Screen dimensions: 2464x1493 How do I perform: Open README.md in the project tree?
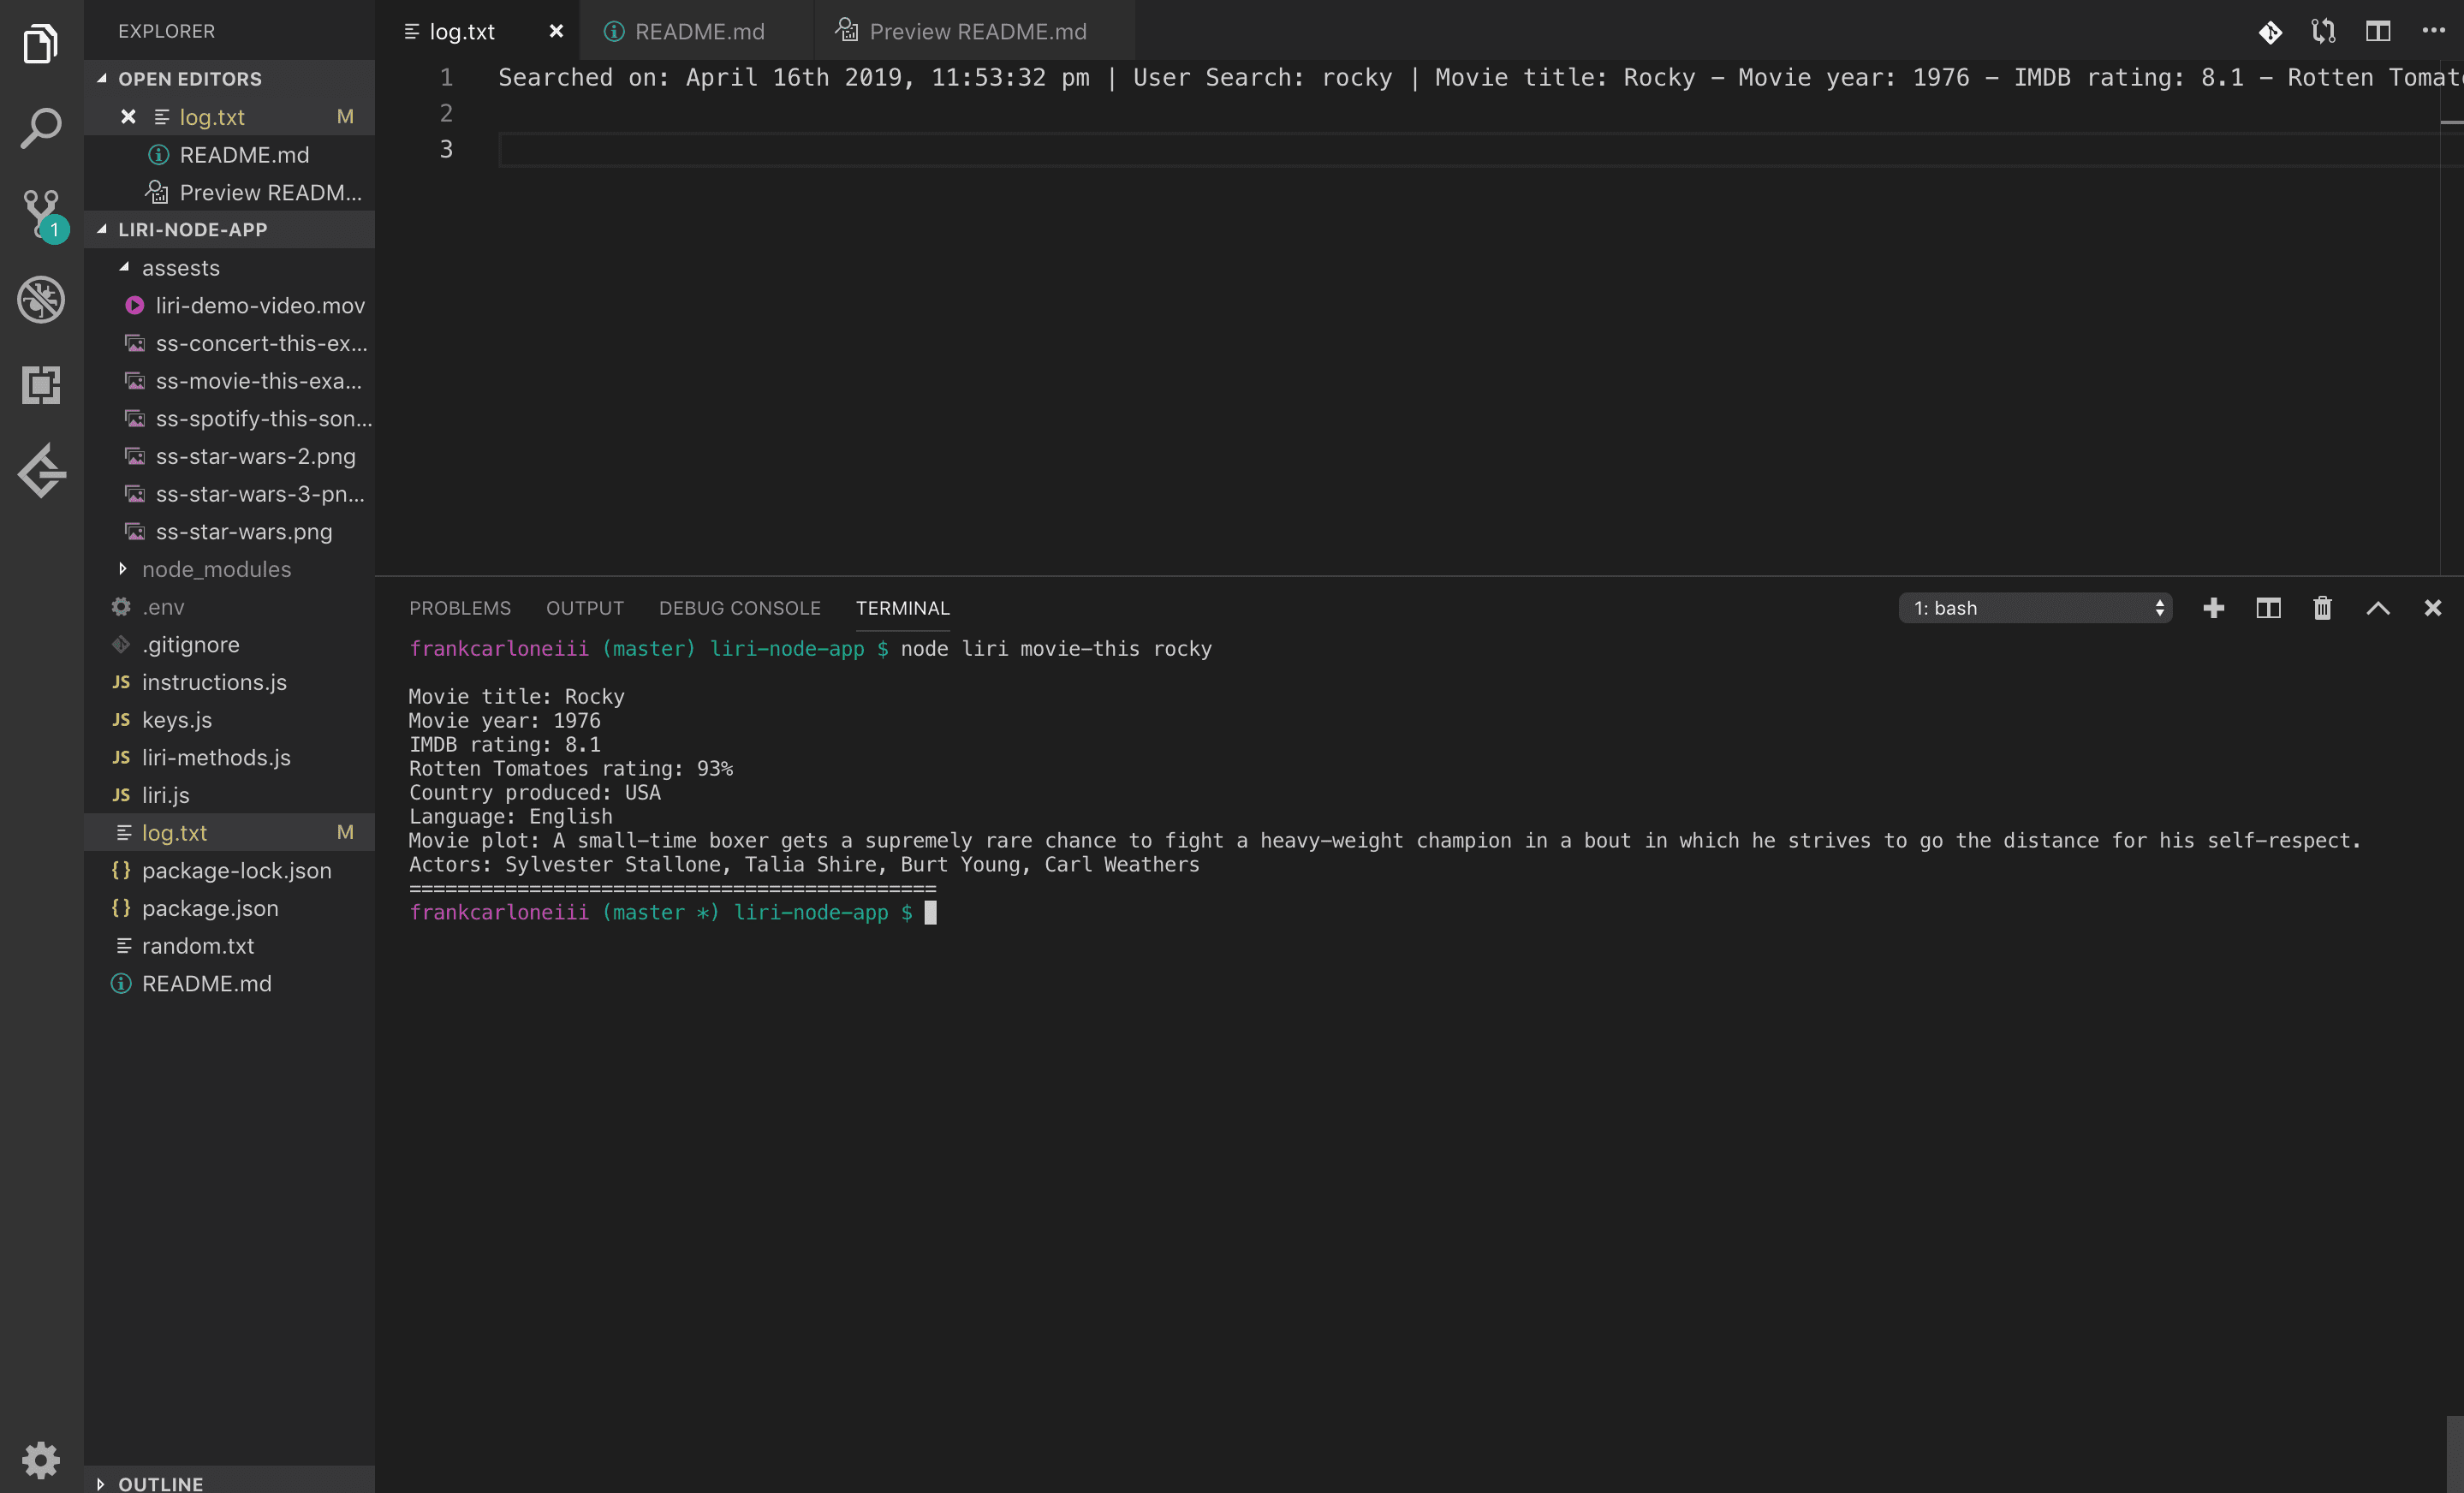[x=230, y=984]
